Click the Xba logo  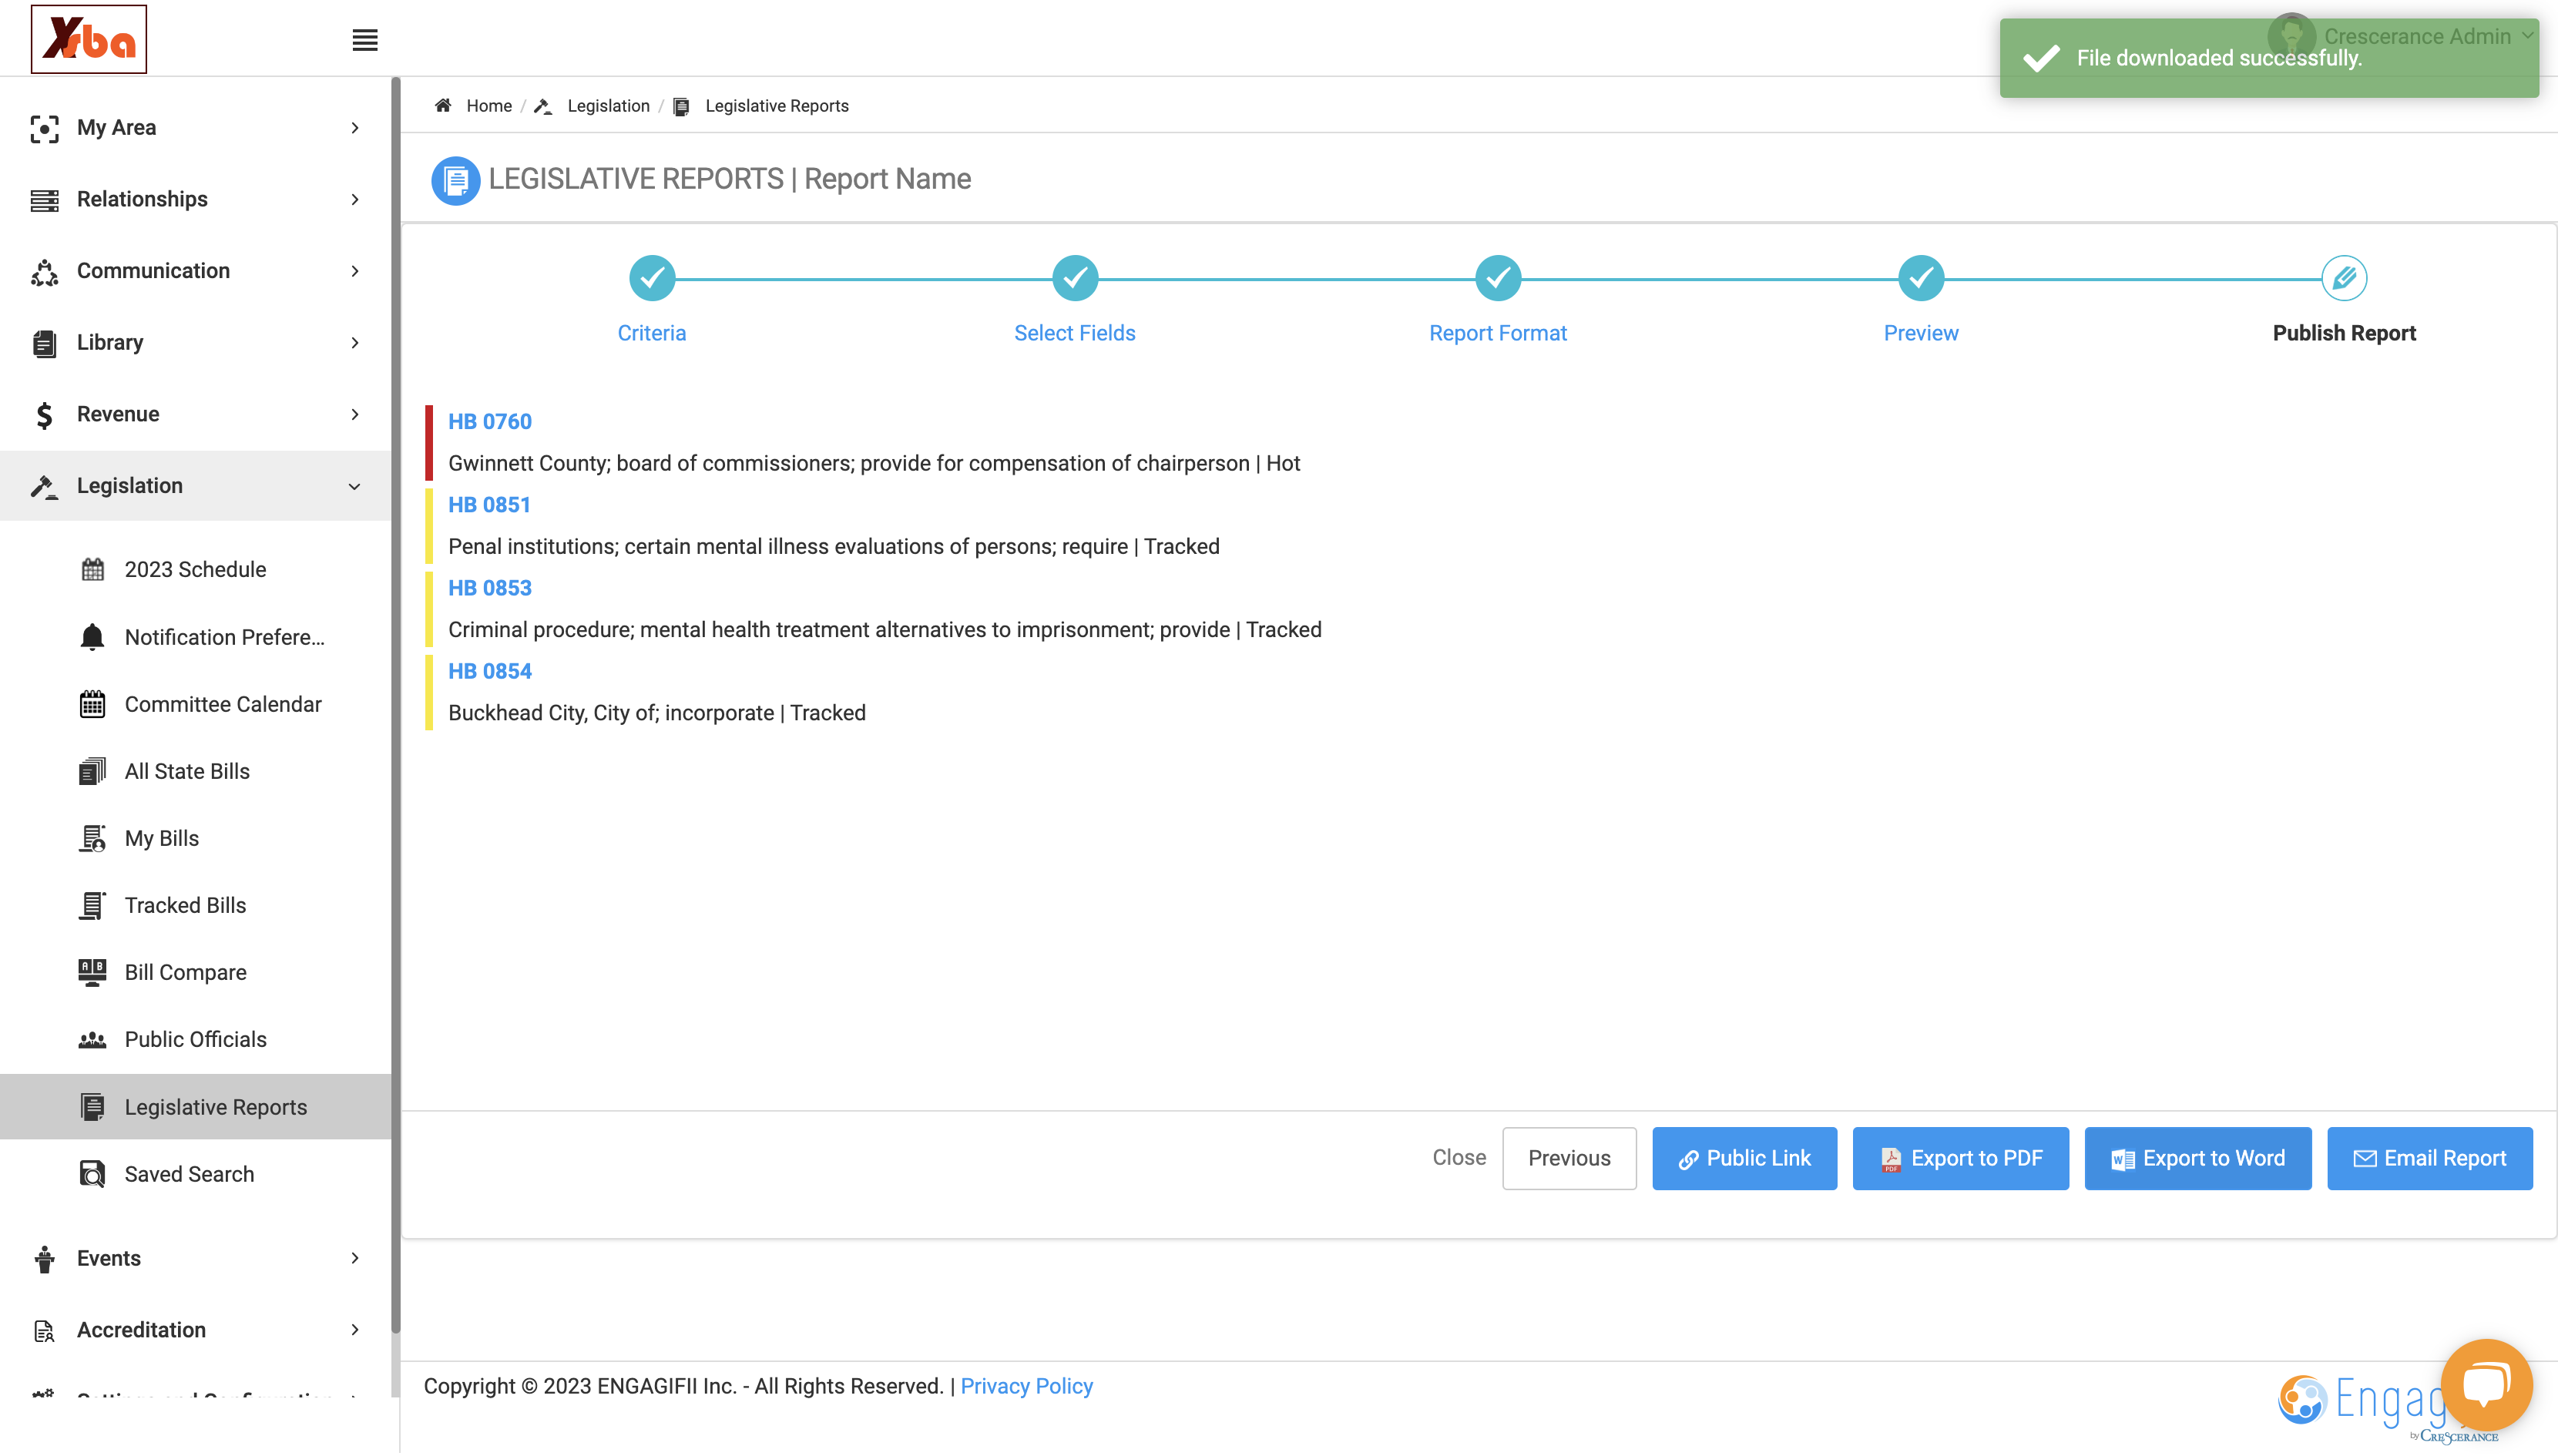click(x=89, y=39)
